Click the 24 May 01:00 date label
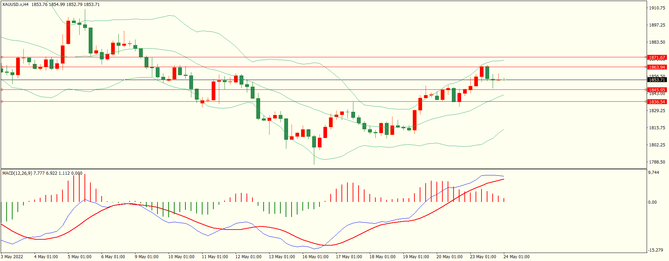This screenshot has width=669, height=261. [516, 257]
